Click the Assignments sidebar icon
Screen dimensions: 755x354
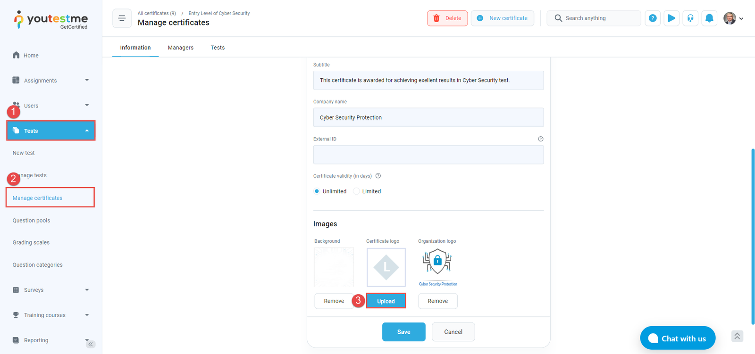(x=16, y=80)
